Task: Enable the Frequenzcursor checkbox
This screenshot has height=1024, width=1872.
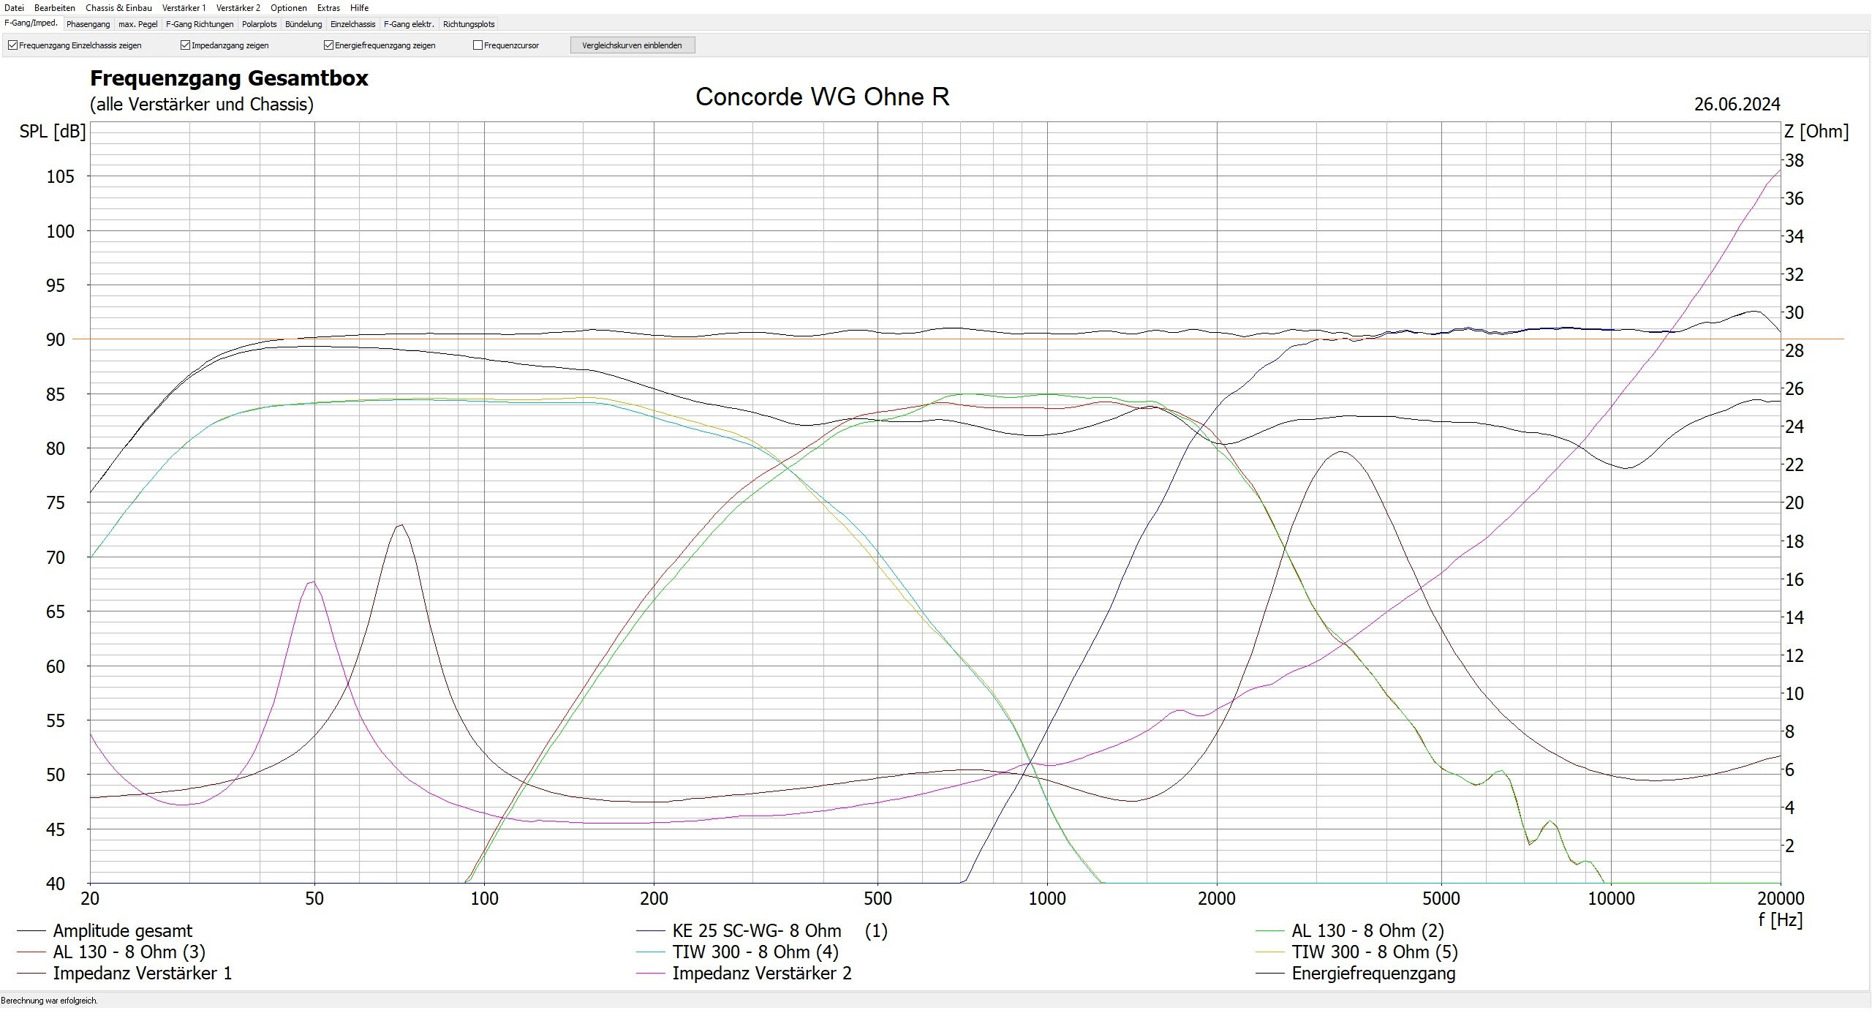Action: (478, 45)
